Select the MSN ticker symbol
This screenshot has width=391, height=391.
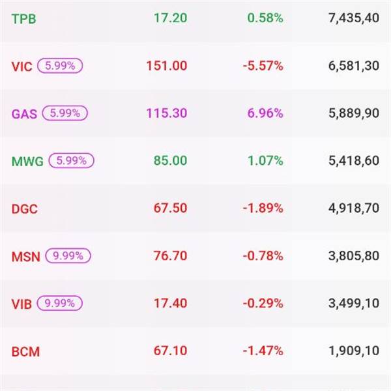[x=25, y=256]
